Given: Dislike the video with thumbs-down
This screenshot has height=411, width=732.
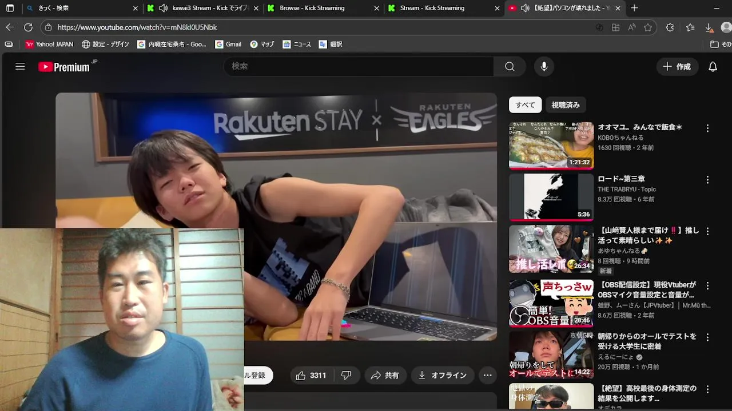Looking at the screenshot, I should click(346, 375).
